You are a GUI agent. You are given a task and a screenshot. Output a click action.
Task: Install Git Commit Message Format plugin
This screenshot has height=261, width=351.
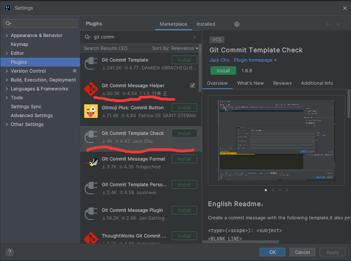184,159
